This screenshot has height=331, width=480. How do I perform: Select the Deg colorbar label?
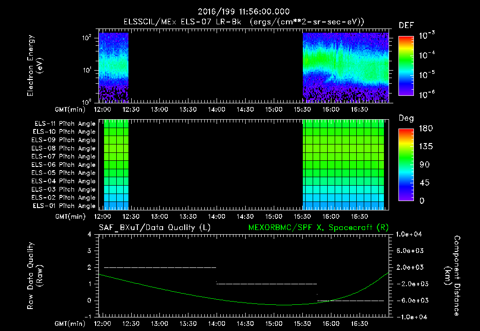tap(406, 118)
